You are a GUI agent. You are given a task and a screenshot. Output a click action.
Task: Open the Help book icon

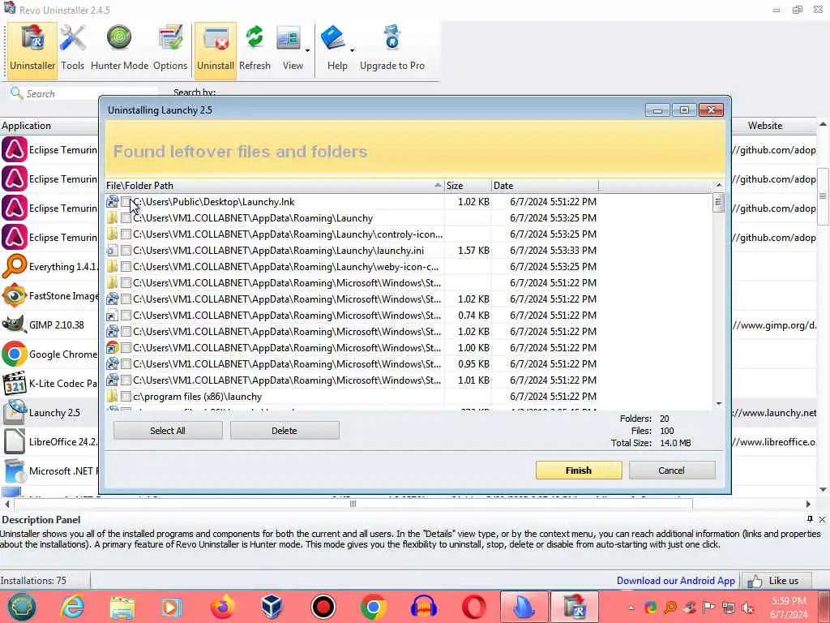coord(334,49)
